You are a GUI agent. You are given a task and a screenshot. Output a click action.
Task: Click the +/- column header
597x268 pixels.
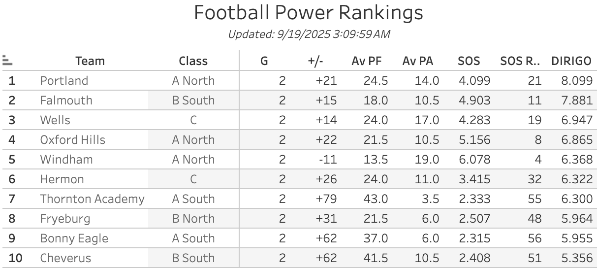(x=314, y=61)
